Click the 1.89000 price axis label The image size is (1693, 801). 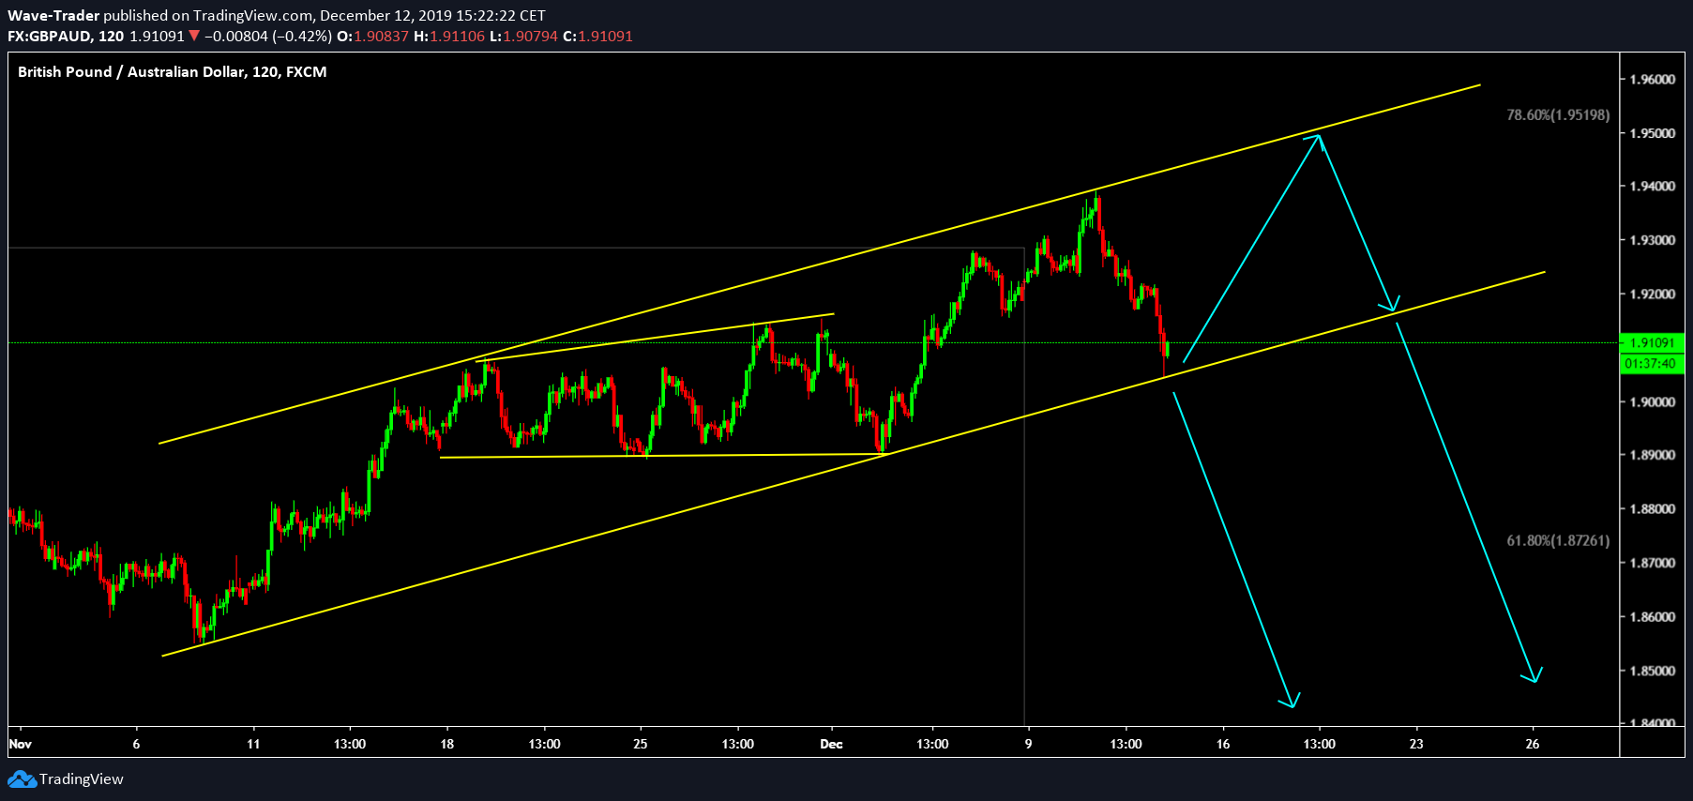[1653, 455]
